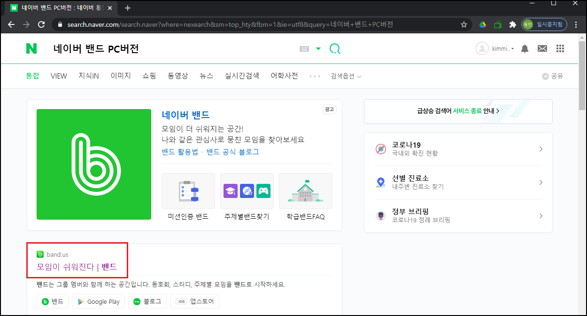Click the 공유 share button
Image resolution: width=587 pixels, height=316 pixels.
pyautogui.click(x=552, y=76)
